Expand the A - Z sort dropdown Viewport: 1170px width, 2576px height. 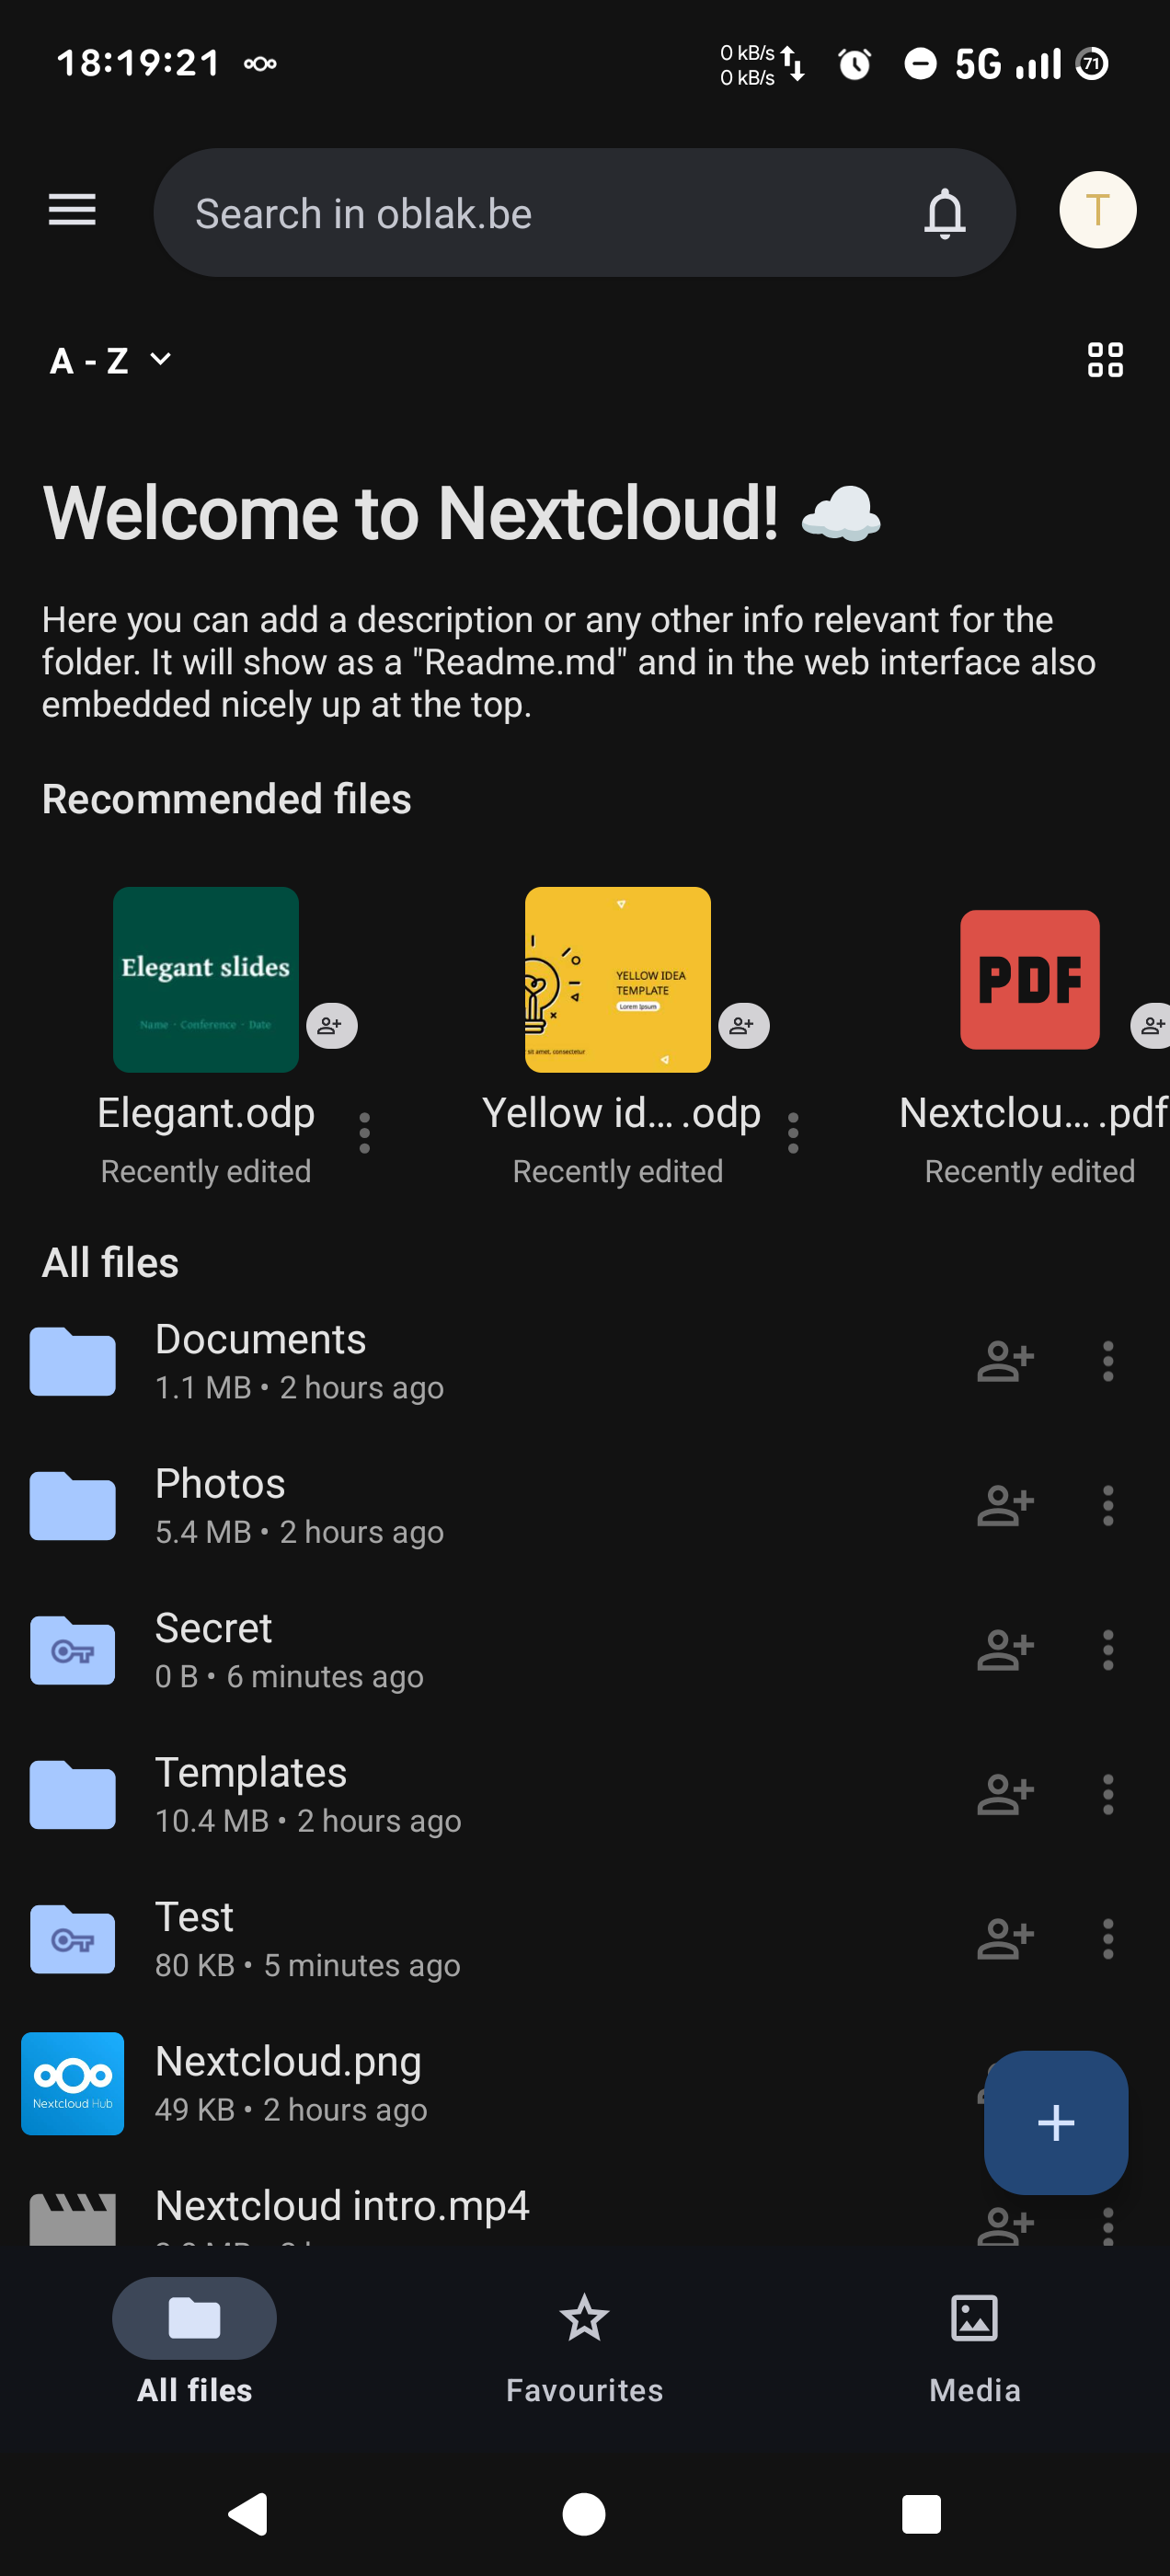tap(111, 360)
